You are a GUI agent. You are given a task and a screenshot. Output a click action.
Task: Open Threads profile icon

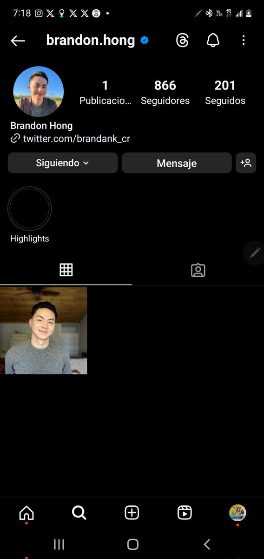[x=183, y=41]
